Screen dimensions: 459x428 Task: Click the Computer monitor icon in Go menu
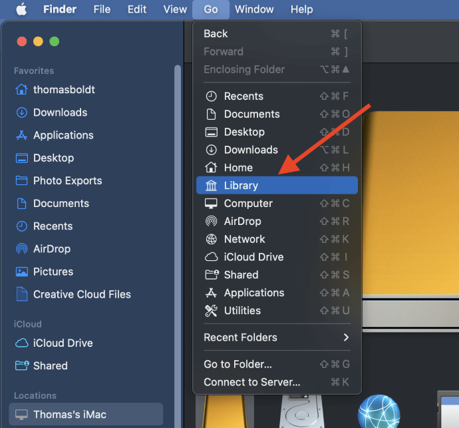(x=211, y=203)
